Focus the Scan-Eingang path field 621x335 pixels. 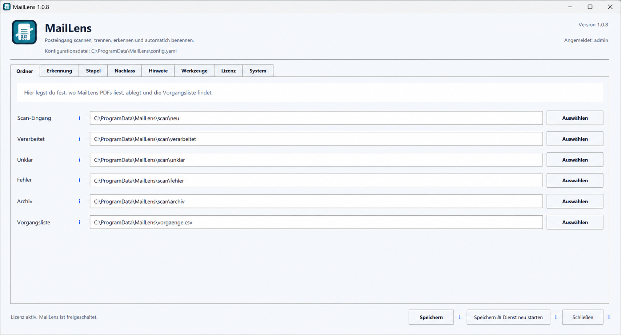(x=316, y=118)
